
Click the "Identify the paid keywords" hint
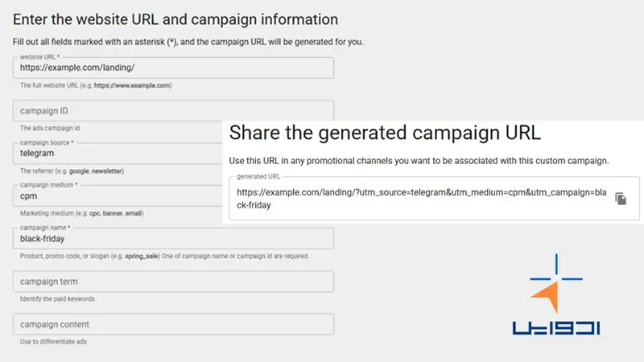(58, 299)
